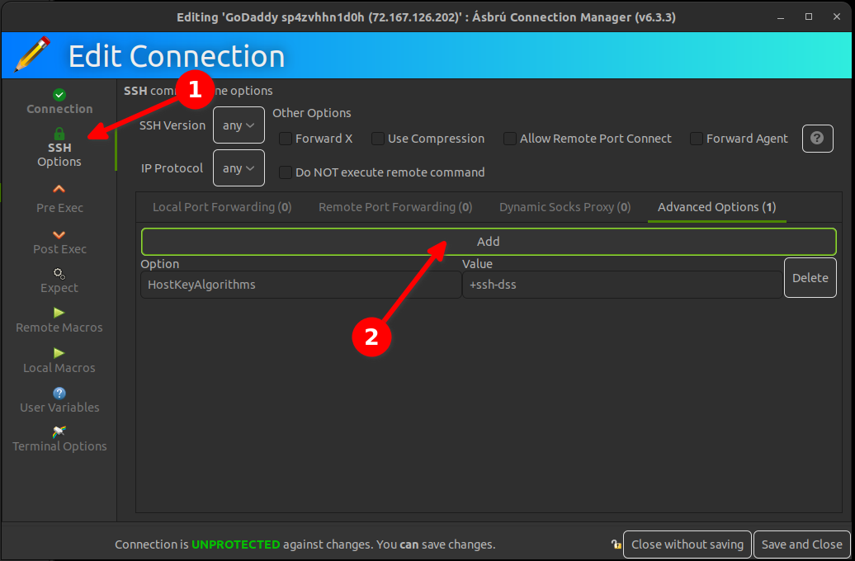Switch to Dynamic Socks Proxy tab
Image resolution: width=855 pixels, height=561 pixels.
[x=564, y=207]
